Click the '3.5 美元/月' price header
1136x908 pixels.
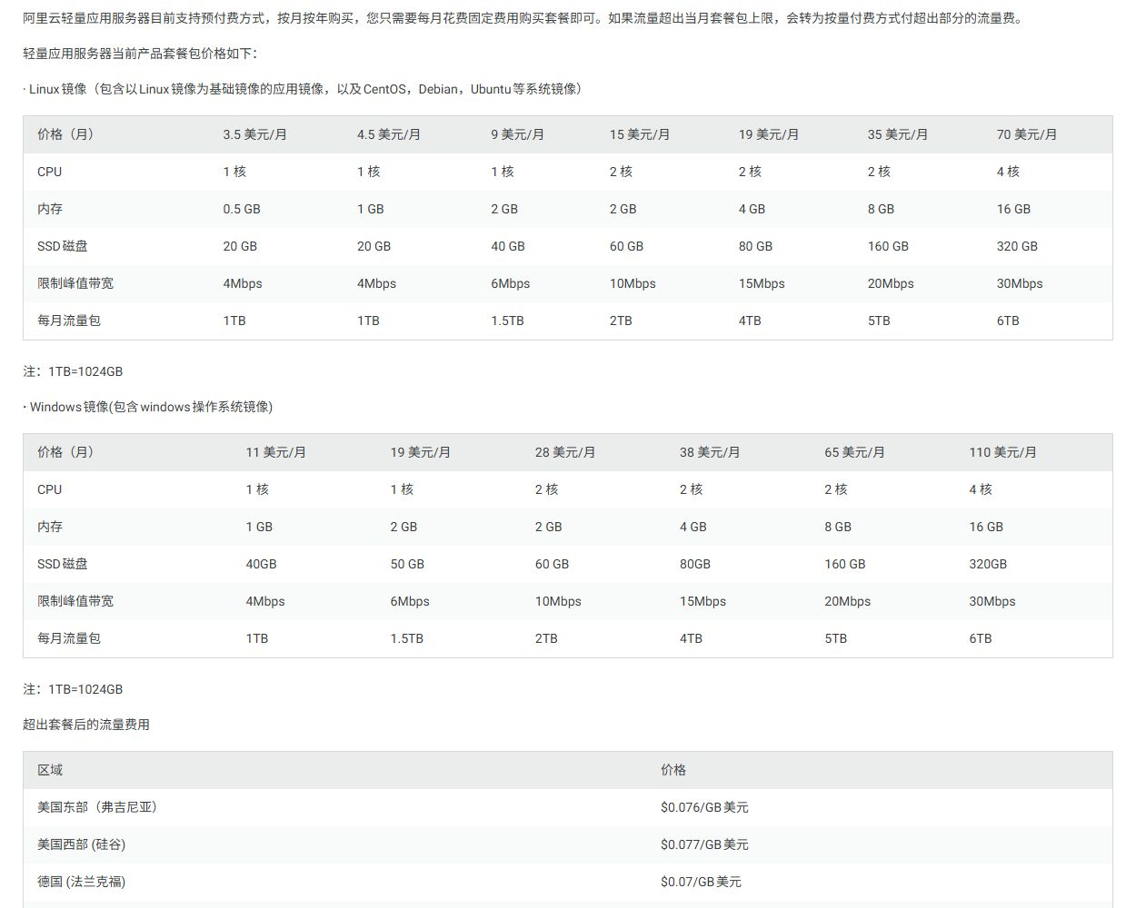(x=254, y=134)
